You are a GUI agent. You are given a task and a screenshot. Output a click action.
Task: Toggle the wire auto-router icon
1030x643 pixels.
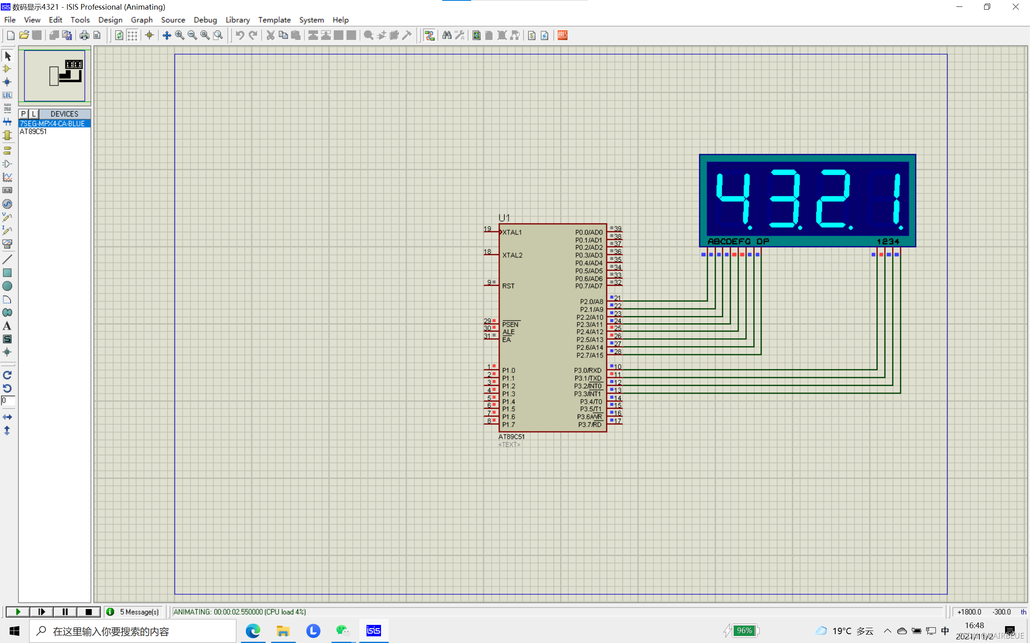point(429,35)
